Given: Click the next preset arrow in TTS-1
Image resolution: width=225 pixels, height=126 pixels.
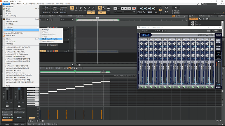Looking at the screenshot, I should [x=159, y=31].
